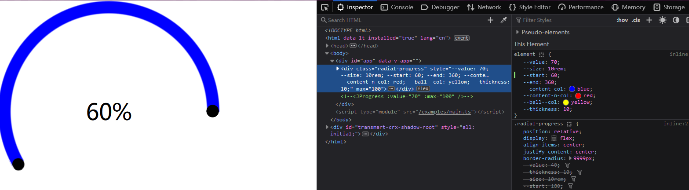
Task: Collapse the div id="app" node
Action: (x=332, y=61)
